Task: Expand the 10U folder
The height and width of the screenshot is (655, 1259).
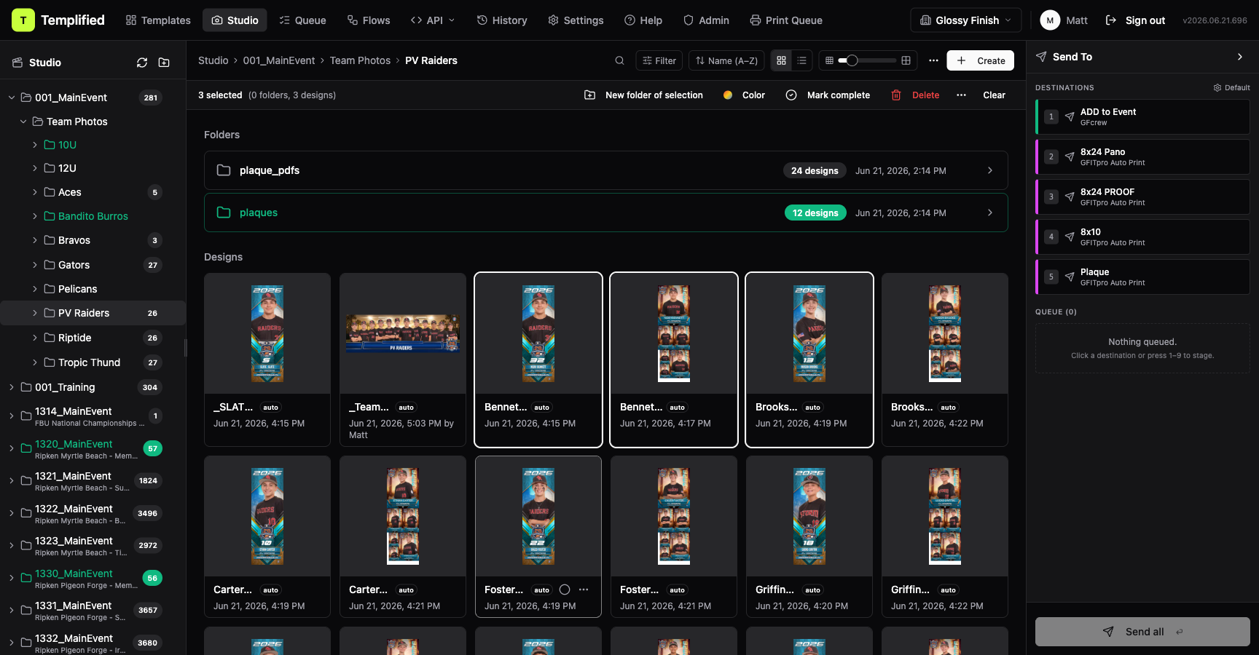Action: click(35, 145)
